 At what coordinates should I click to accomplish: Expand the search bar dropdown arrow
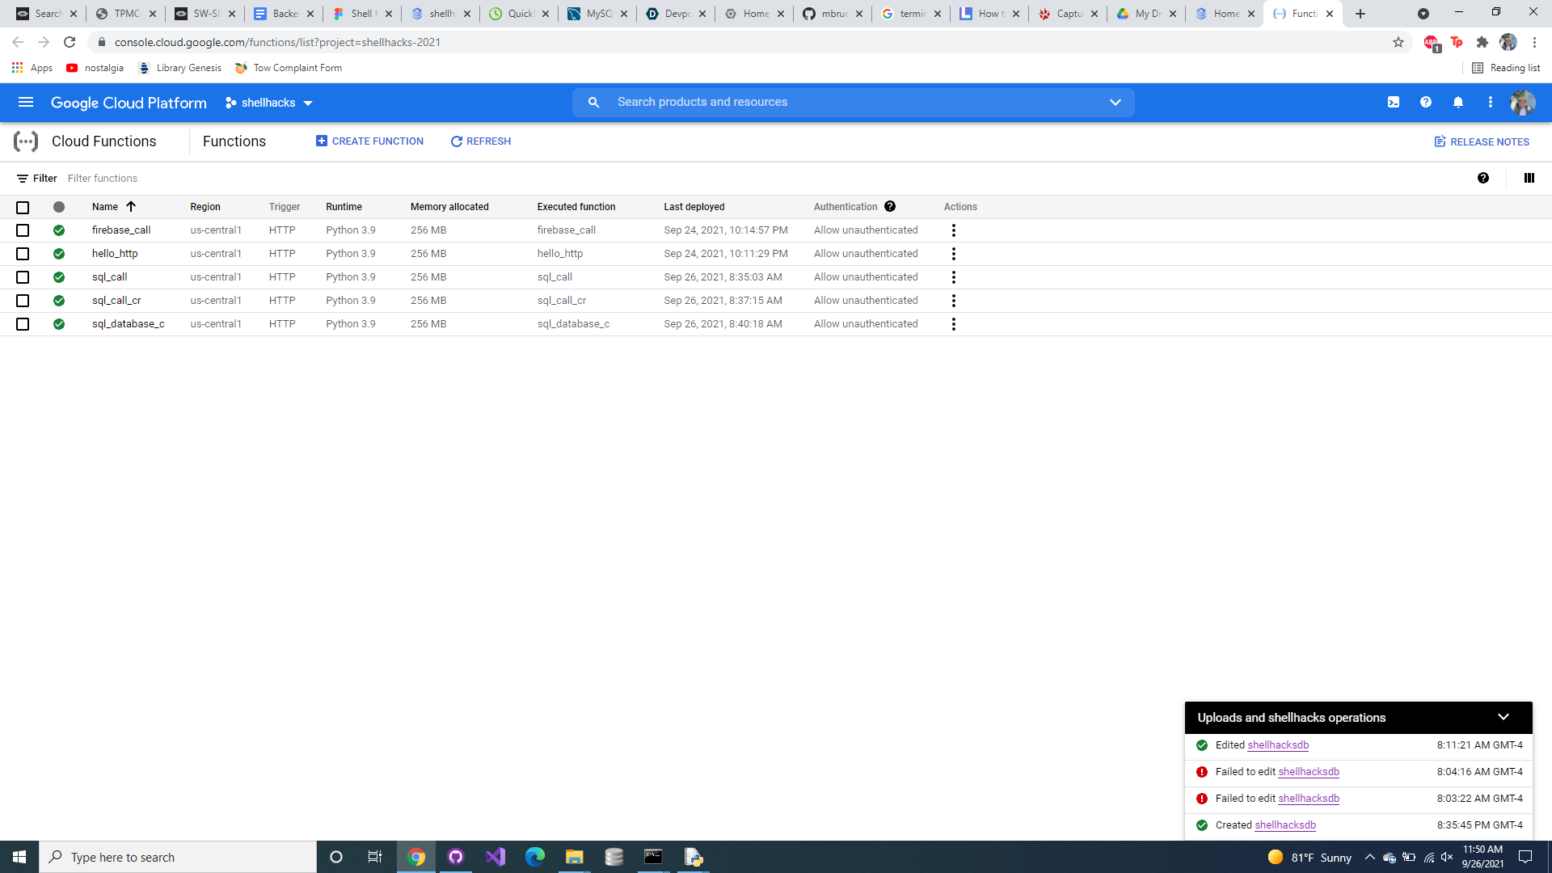(x=1115, y=103)
